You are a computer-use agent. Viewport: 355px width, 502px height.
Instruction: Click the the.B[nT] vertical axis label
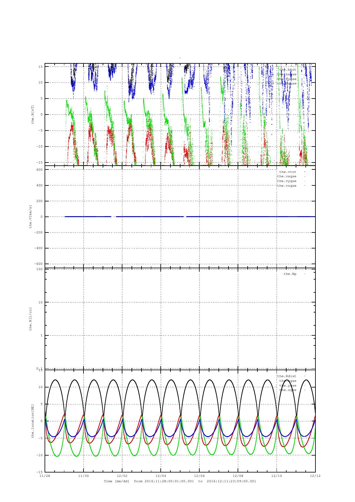(32, 115)
